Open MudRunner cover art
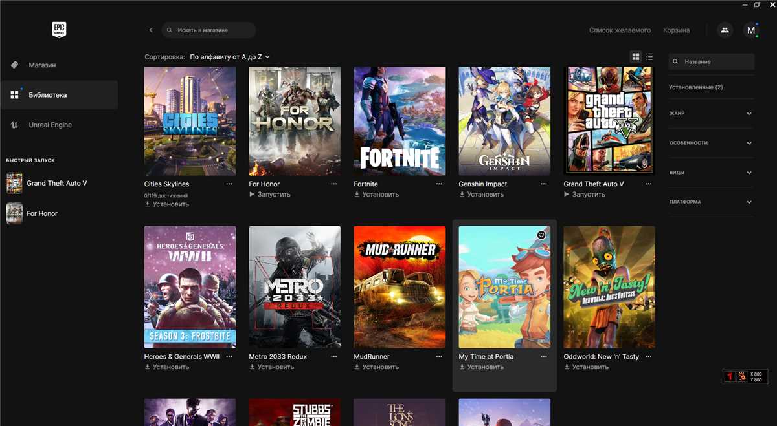This screenshot has width=777, height=426. click(x=400, y=287)
